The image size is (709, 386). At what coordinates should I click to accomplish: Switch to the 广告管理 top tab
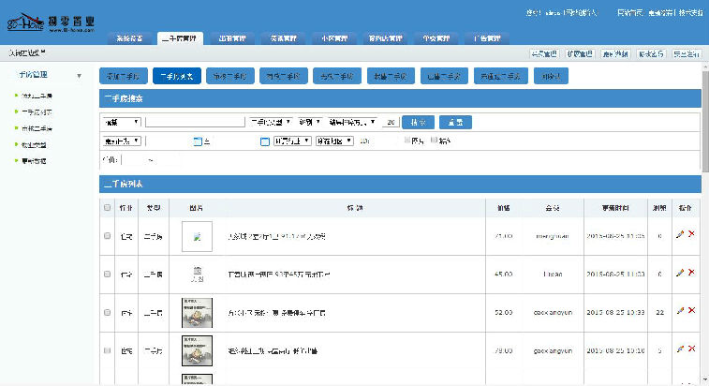coord(487,38)
